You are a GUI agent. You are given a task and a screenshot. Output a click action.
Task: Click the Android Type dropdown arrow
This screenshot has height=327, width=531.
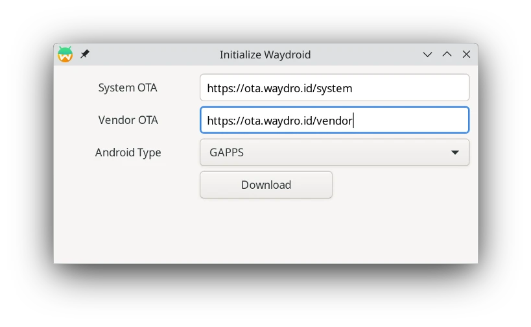[x=455, y=153]
